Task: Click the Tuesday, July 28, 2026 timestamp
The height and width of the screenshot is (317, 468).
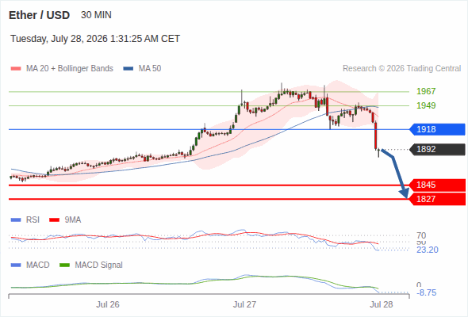Action: coord(95,39)
